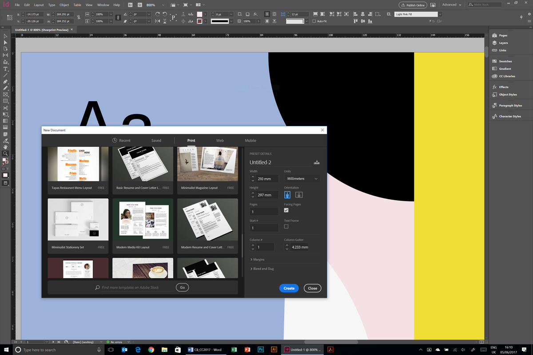533x355 pixels.
Task: Open the Units dropdown showing Millimeters
Action: click(x=302, y=178)
